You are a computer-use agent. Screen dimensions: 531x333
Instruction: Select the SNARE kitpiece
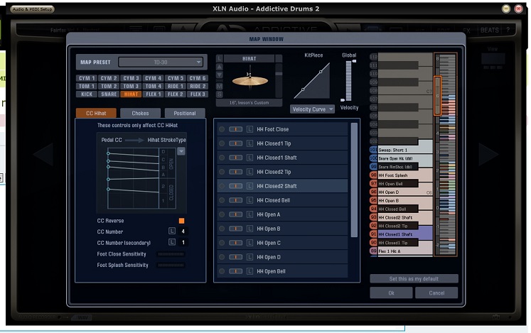pos(109,94)
